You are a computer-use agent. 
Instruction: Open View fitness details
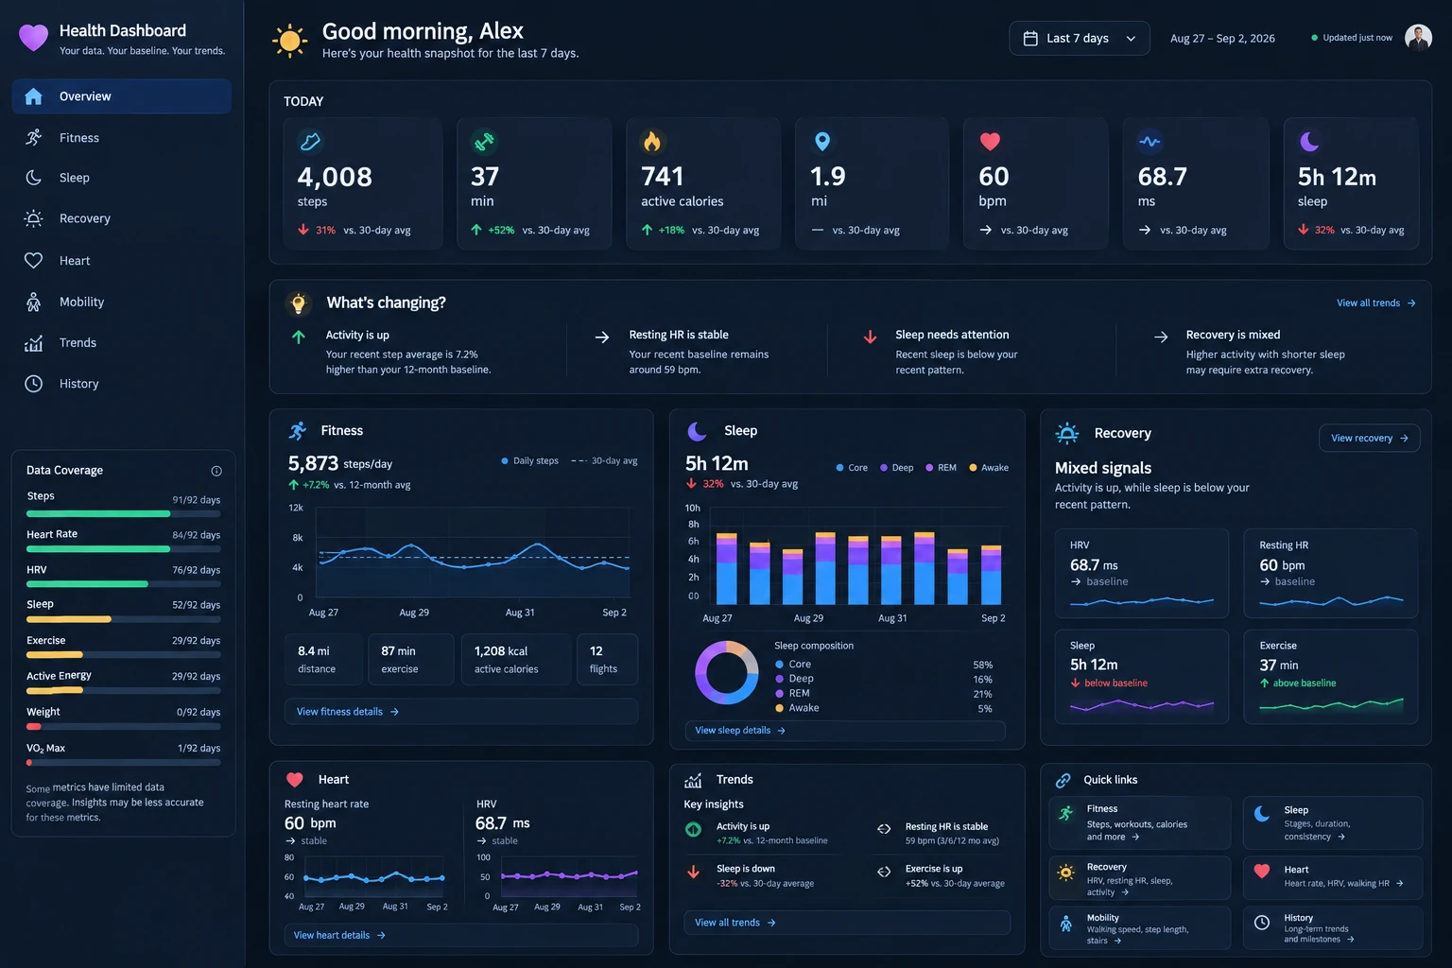[461, 712]
